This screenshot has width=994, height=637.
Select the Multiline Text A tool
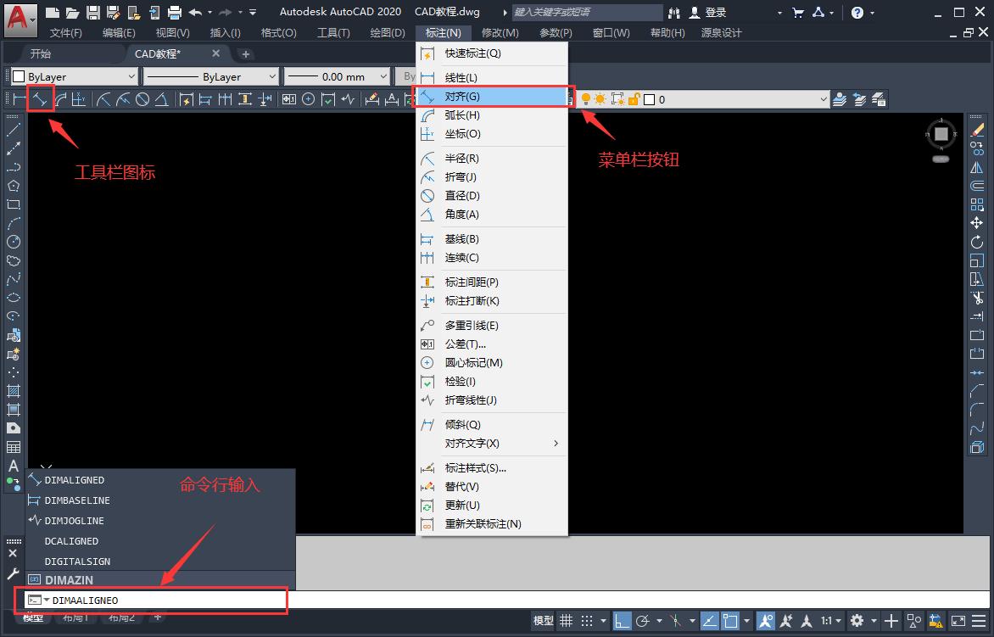[x=14, y=466]
